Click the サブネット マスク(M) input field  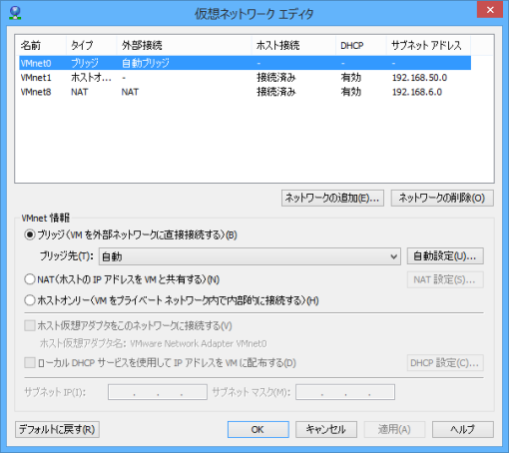[x=345, y=392]
